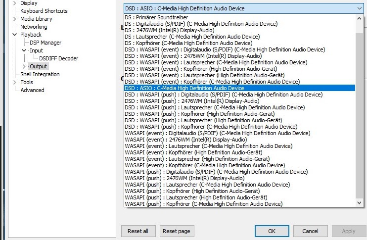This screenshot has height=240, width=367.
Task: Select plain WASAPI (push) 2476WM Display-Audio
Action: [x=239, y=178]
